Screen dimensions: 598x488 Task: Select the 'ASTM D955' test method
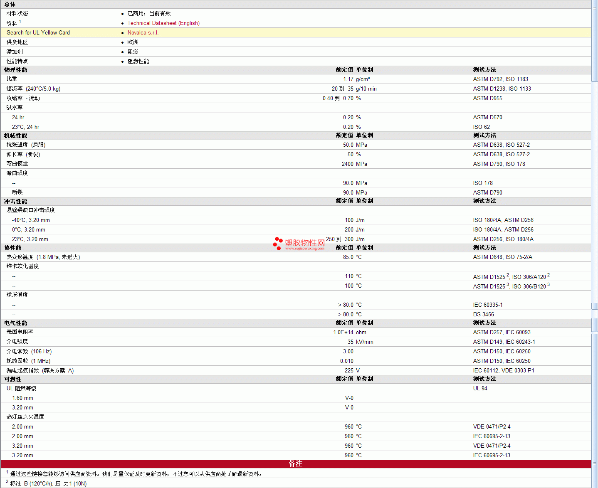coord(488,99)
